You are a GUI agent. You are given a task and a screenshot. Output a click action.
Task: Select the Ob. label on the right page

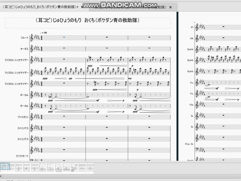192,38
